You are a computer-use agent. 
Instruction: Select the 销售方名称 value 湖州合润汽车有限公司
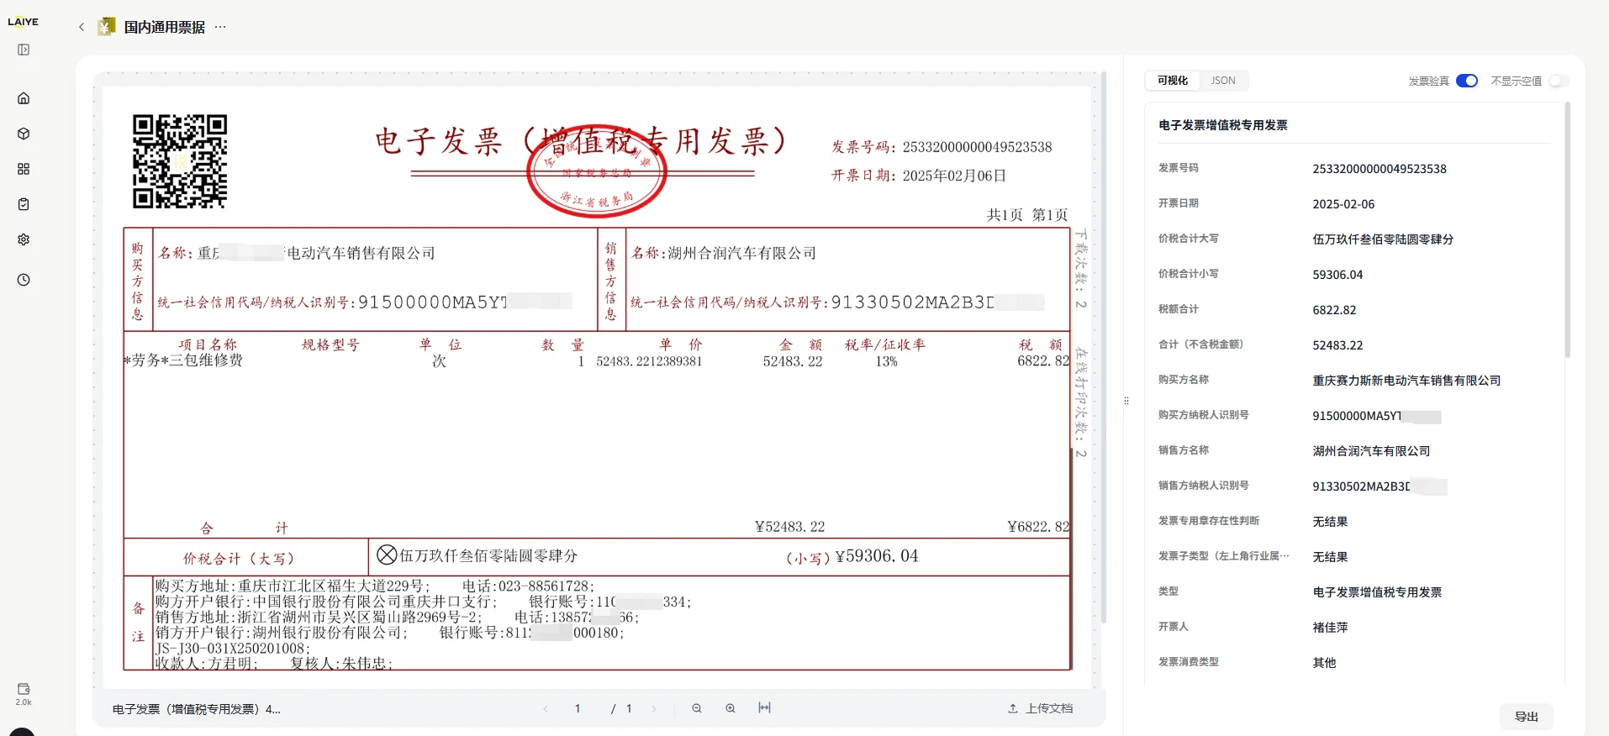point(1371,451)
